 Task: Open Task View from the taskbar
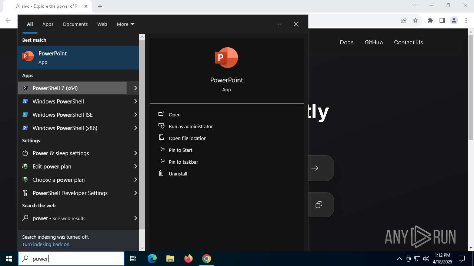tap(133, 259)
